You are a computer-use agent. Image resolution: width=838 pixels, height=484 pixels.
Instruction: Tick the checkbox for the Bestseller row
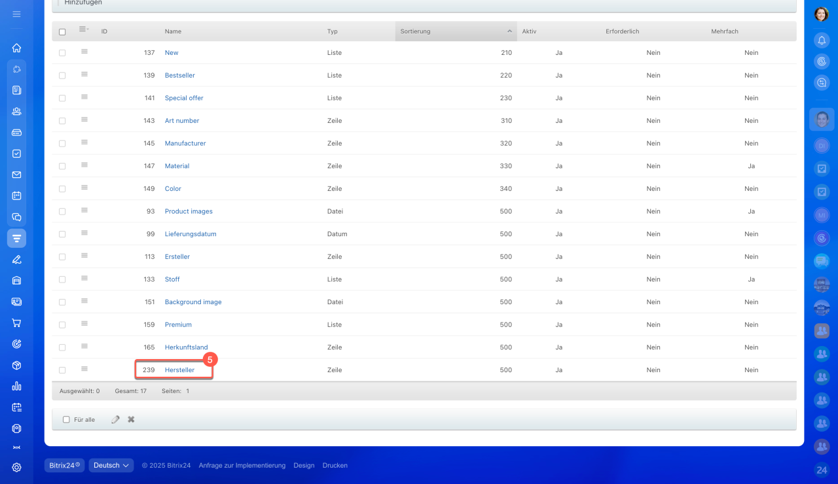pyautogui.click(x=62, y=76)
